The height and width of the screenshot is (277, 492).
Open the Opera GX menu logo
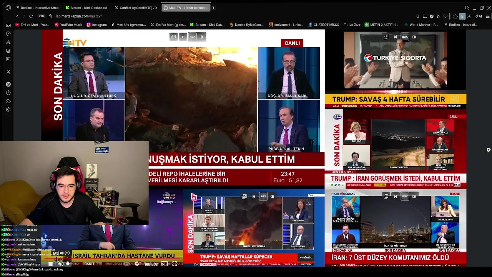point(8,8)
